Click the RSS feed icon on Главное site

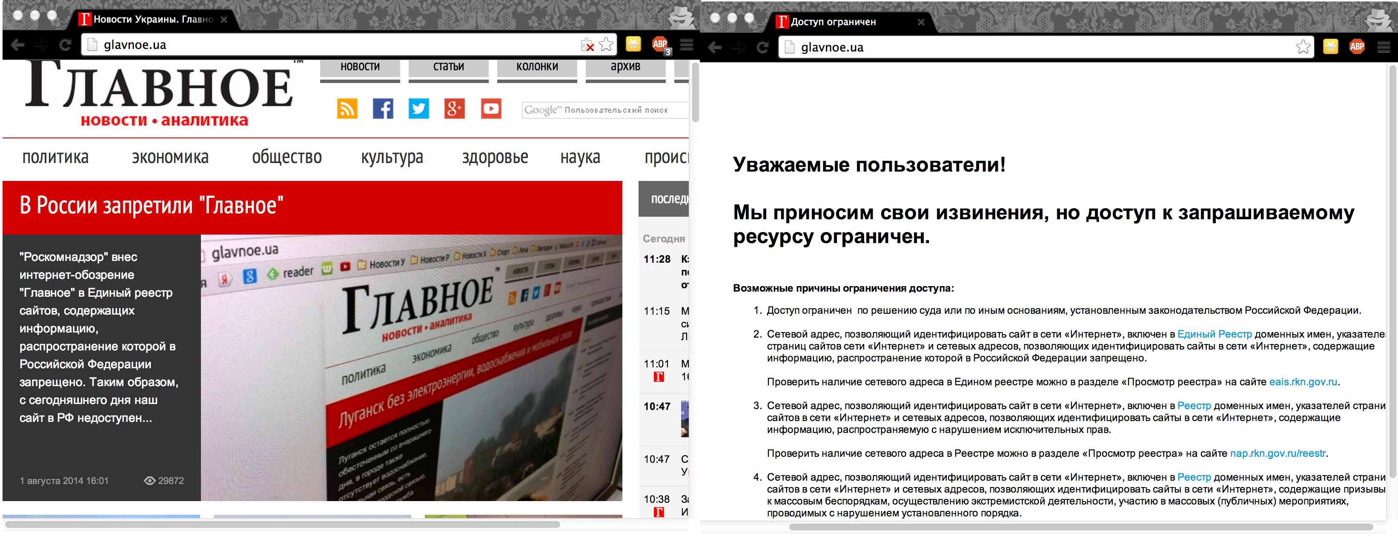(347, 109)
